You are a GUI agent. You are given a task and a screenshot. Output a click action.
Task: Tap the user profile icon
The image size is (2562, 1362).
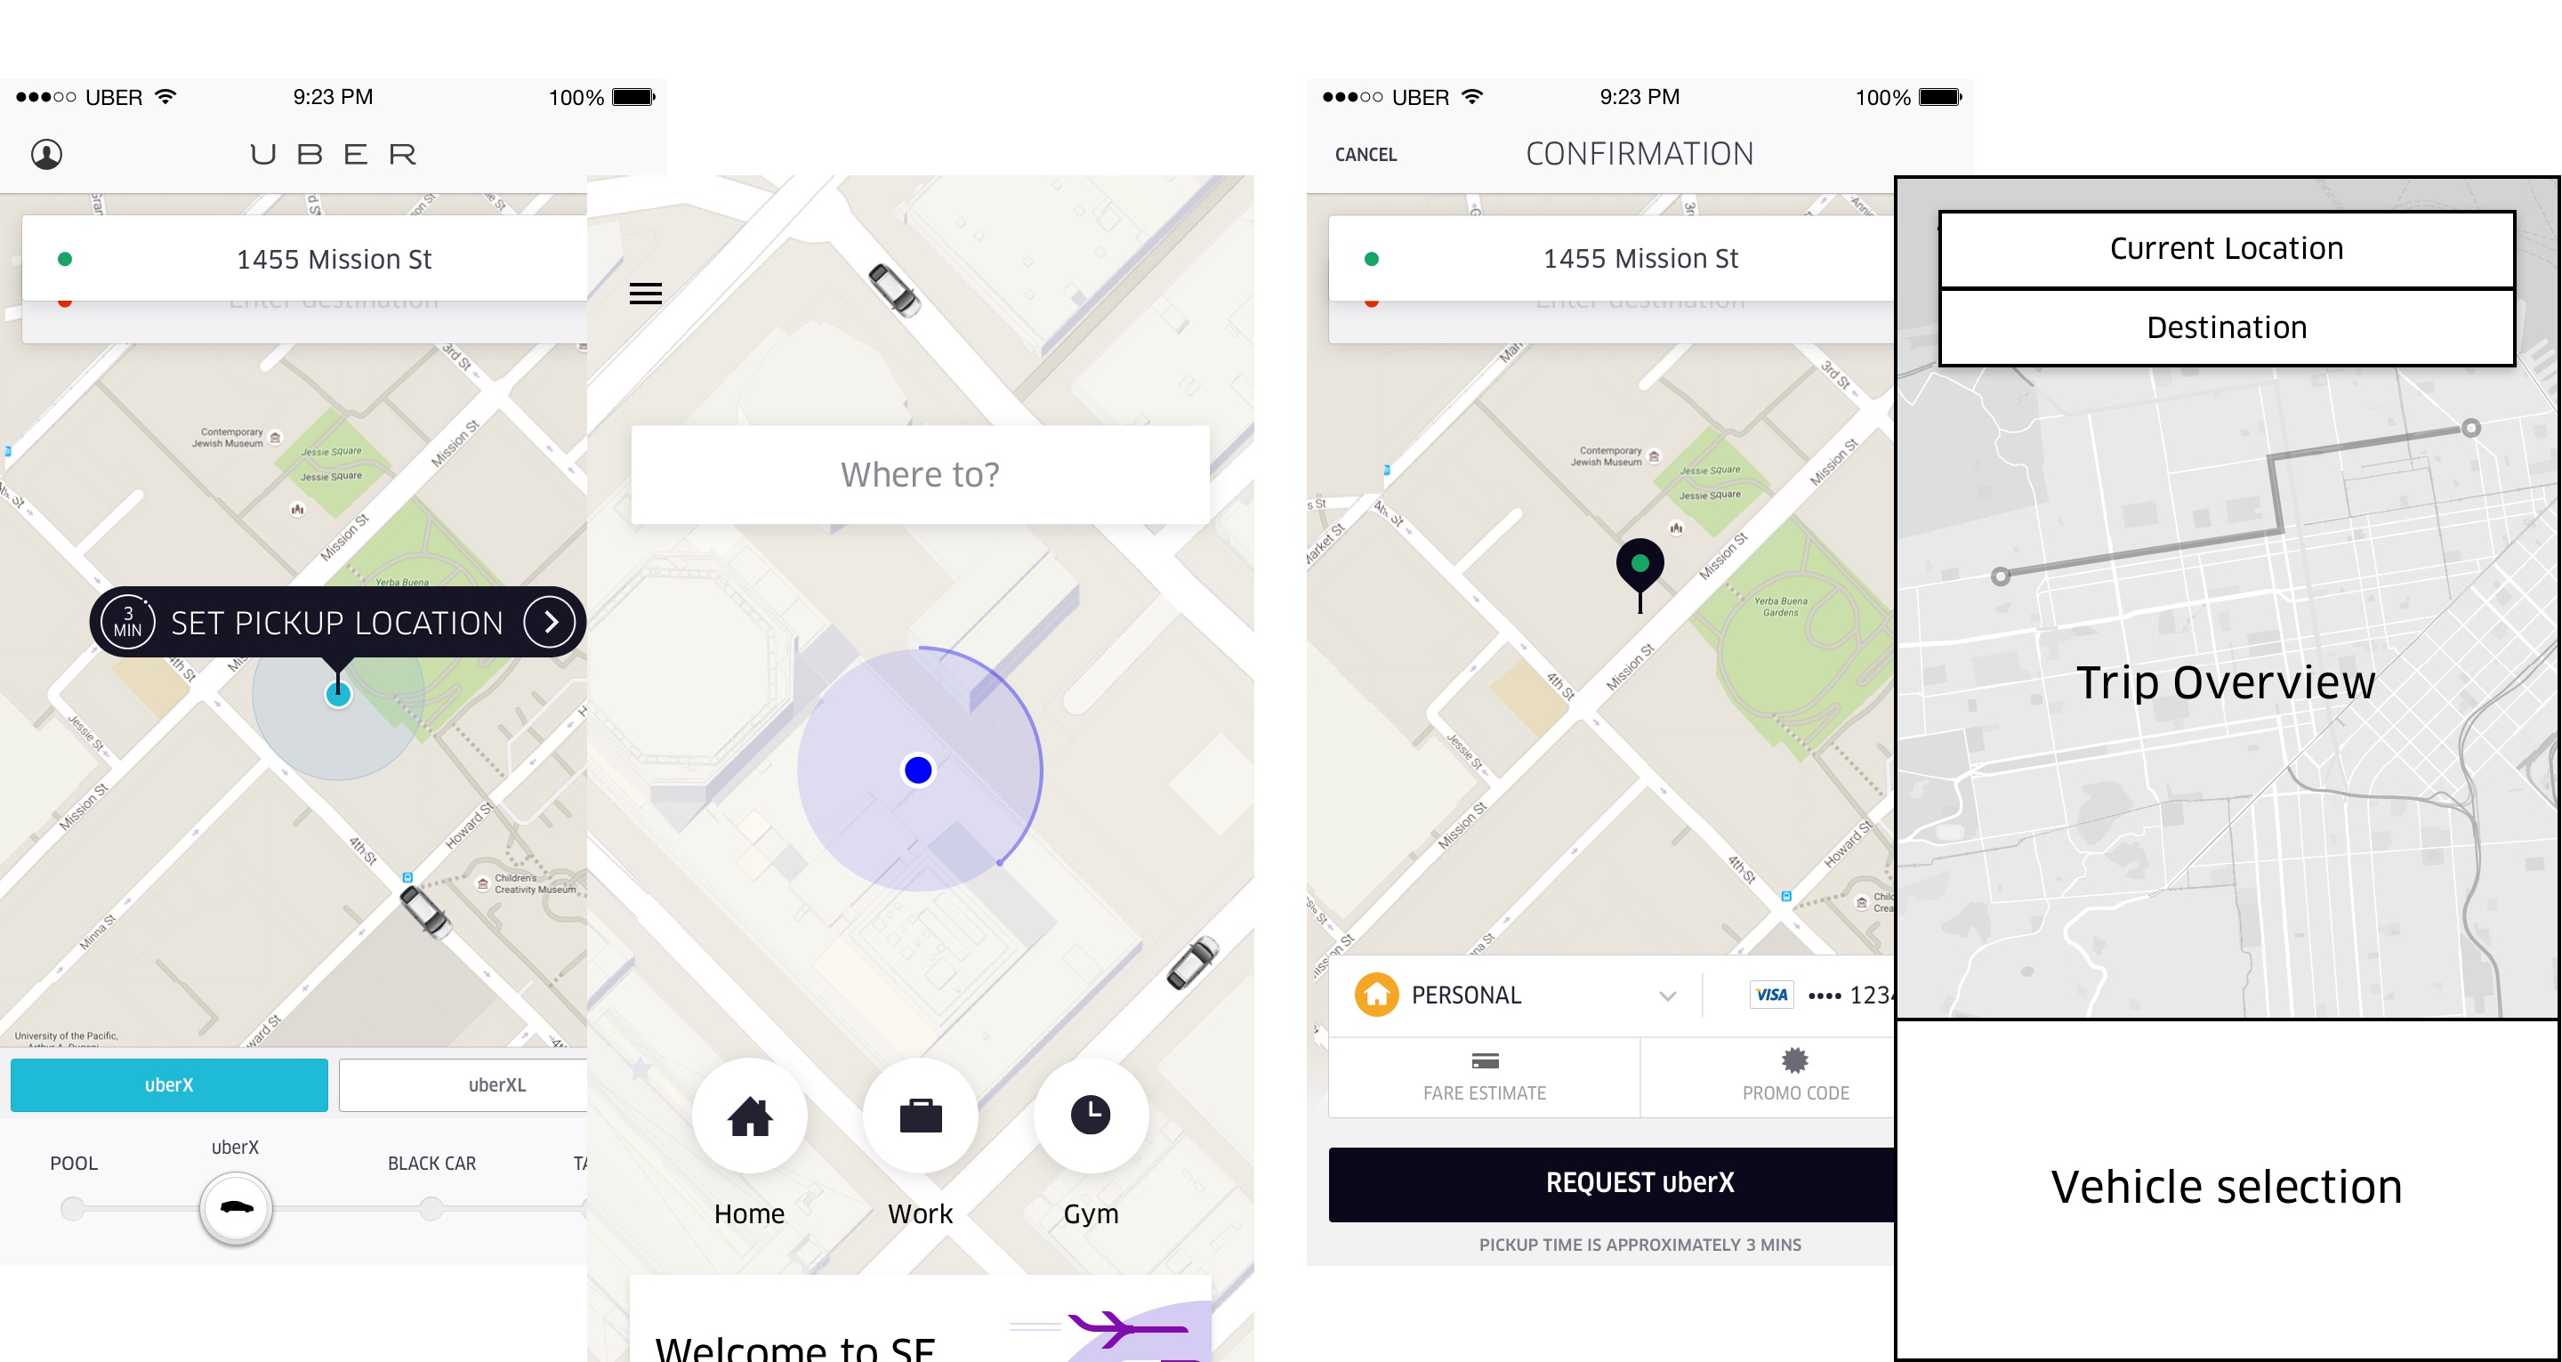[45, 152]
